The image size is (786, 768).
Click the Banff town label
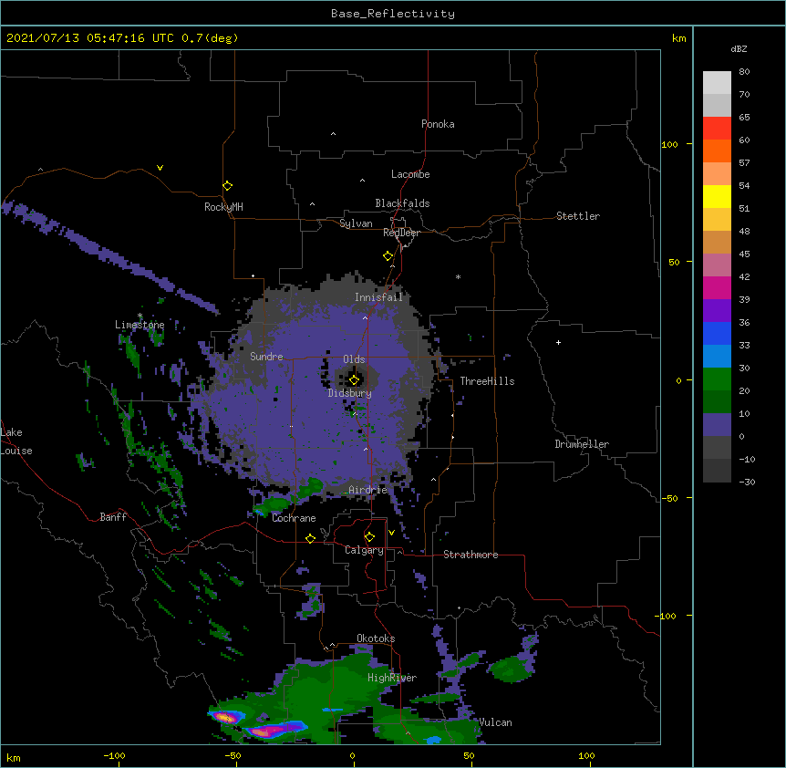coord(113,517)
